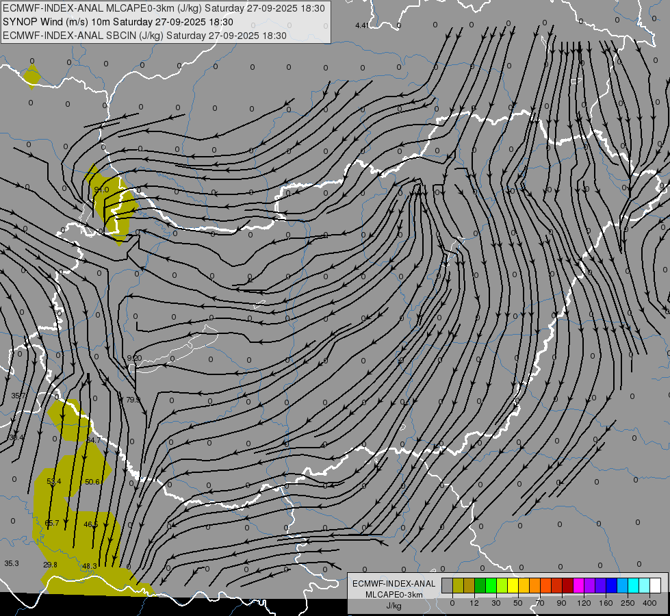Click the map value 4.41
Screen dimensions: 670x616
[362, 25]
